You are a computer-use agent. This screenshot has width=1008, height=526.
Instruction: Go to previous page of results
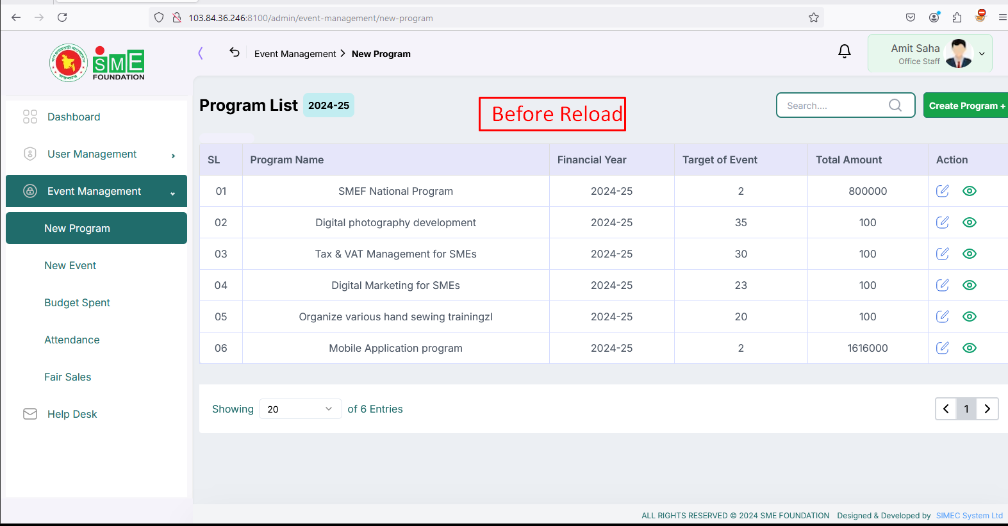[x=946, y=409]
